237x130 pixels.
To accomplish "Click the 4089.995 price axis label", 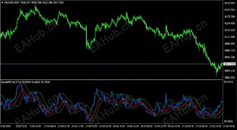I will point(230,44).
